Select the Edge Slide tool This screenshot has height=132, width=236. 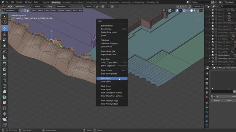(4, 108)
